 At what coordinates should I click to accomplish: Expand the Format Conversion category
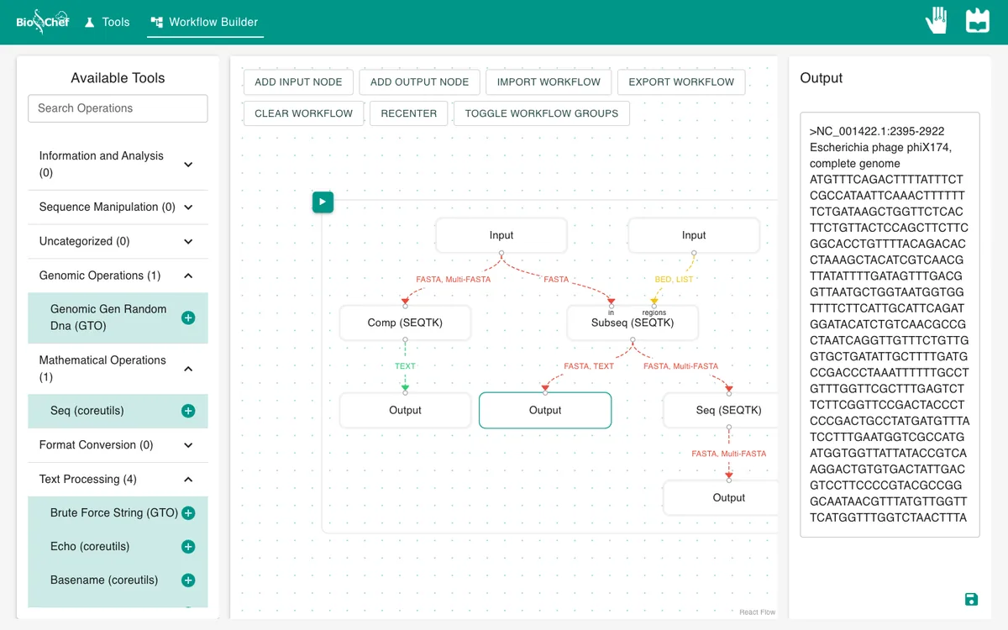(118, 445)
